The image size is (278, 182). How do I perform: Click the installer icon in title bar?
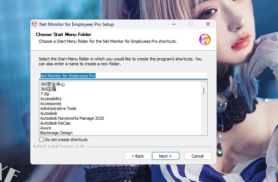click(34, 24)
